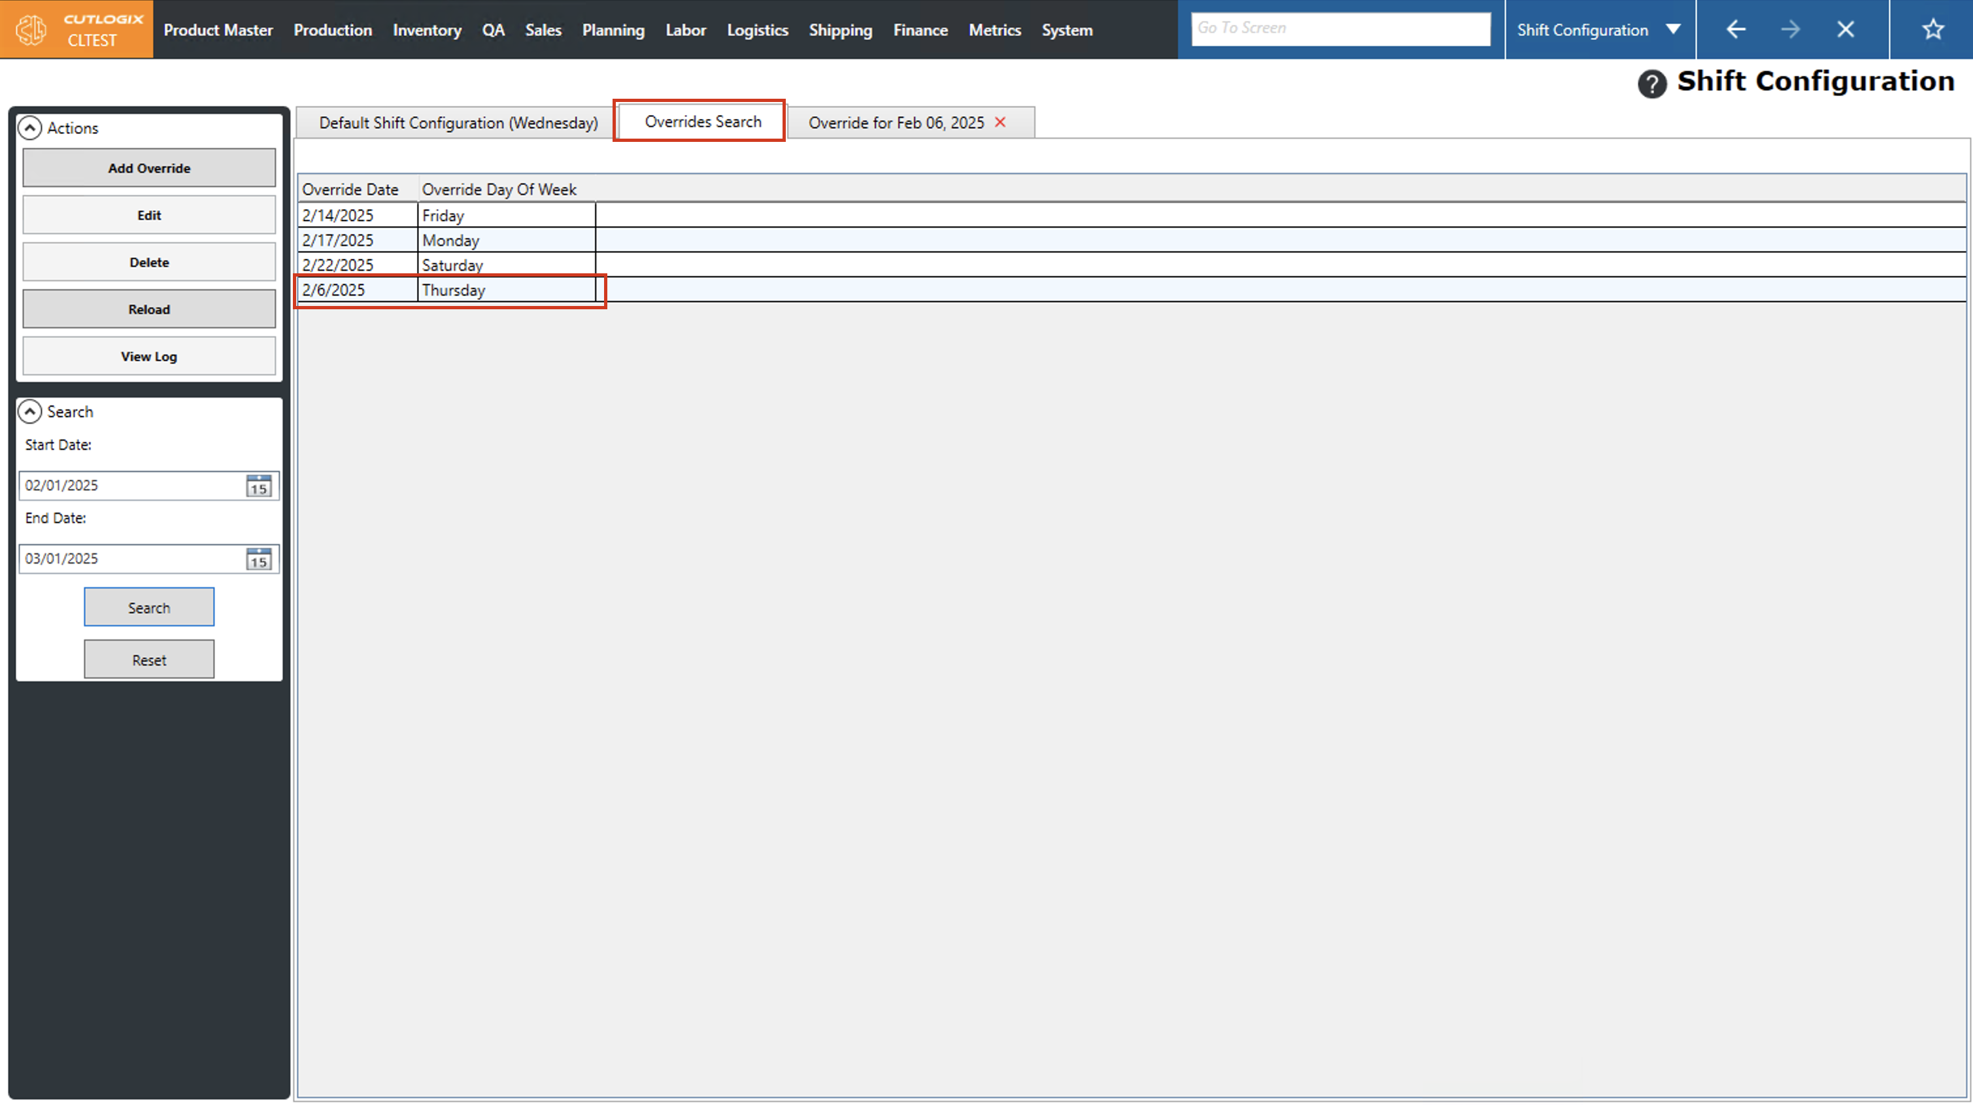Click the Go To Screen input field
1973x1105 pixels.
pyautogui.click(x=1340, y=29)
